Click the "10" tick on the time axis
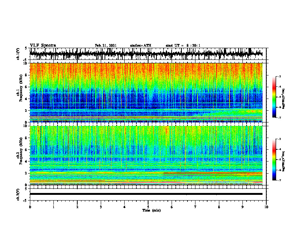Viewport: 300px width, 232px height. (x=266, y=207)
